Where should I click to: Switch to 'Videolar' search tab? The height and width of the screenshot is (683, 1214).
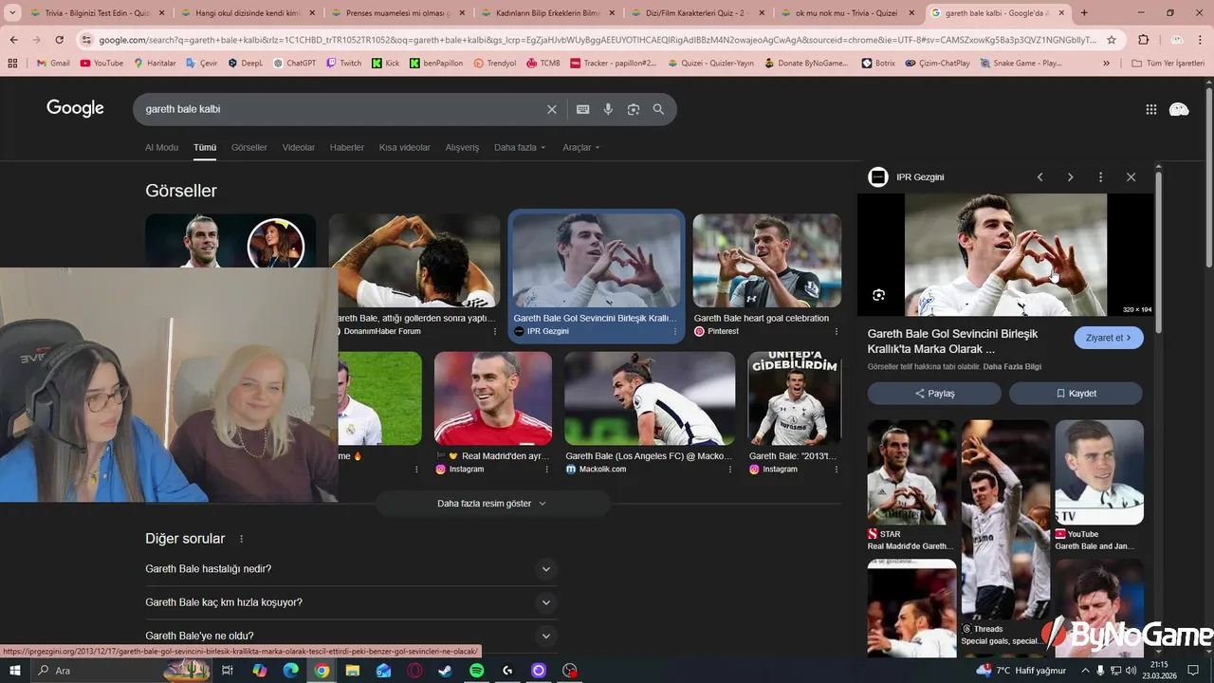pyautogui.click(x=299, y=148)
